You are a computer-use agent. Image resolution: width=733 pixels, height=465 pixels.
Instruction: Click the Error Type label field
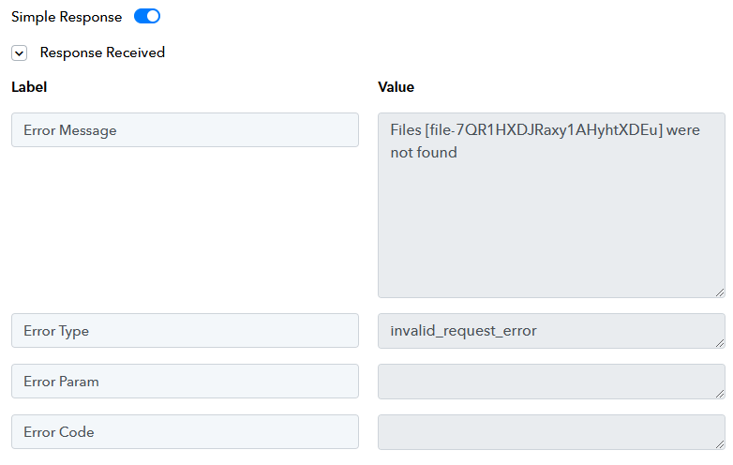coord(185,331)
